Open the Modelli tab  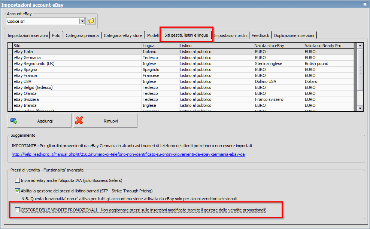(153, 35)
